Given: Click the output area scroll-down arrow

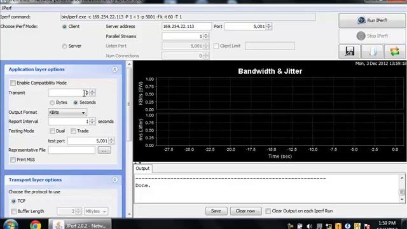Looking at the screenshot, I should 402,200.
